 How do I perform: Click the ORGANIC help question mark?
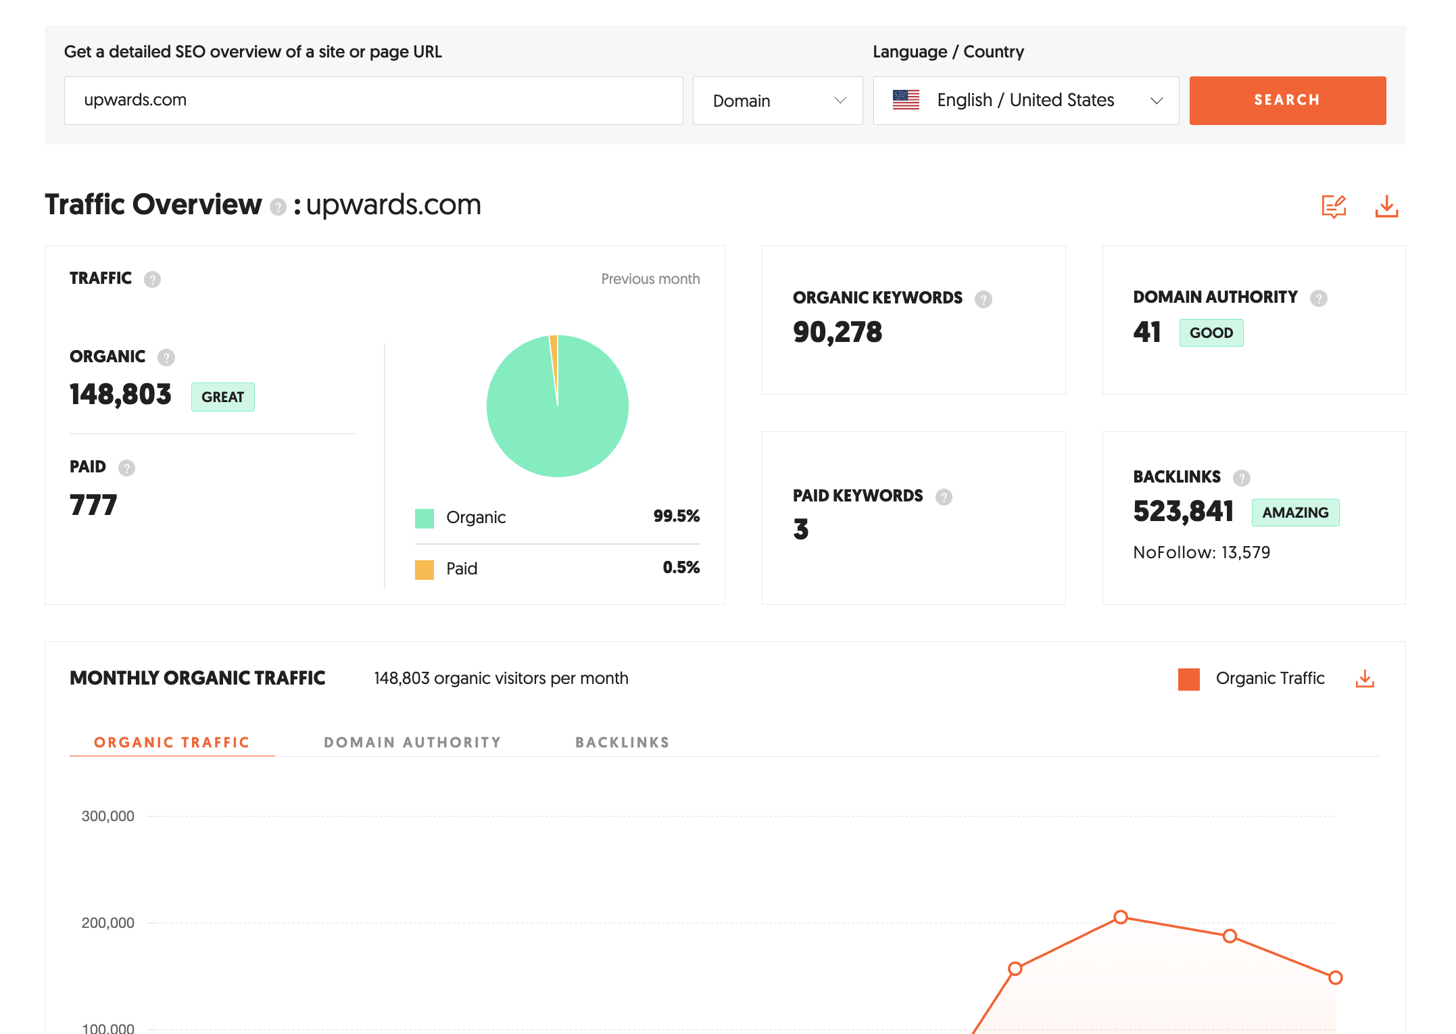[166, 358]
